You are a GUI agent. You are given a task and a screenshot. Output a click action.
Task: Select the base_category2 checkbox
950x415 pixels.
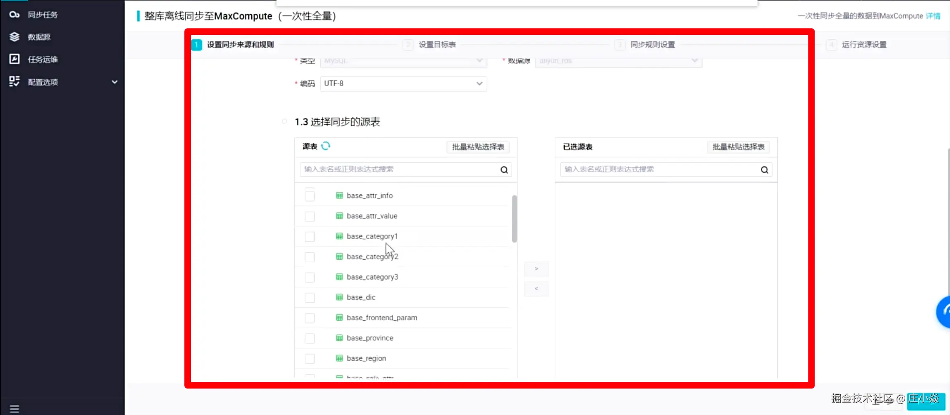point(310,257)
